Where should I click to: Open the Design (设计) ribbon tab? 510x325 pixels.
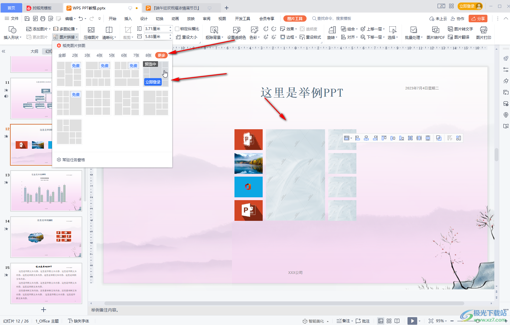coord(144,19)
